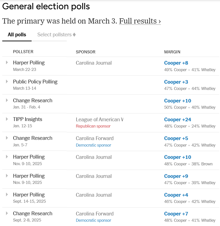Click the Cooper +24 margin

point(178,120)
